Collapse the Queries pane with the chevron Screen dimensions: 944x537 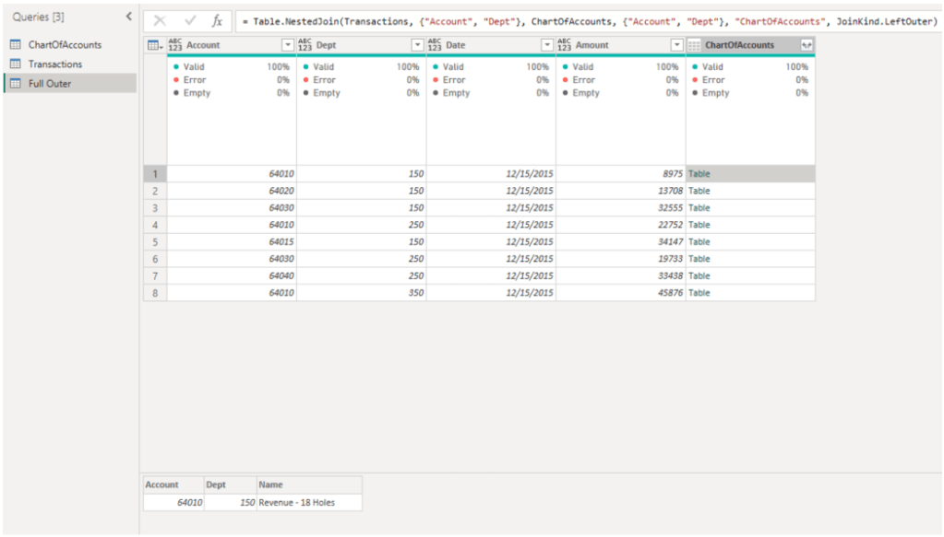pos(128,17)
